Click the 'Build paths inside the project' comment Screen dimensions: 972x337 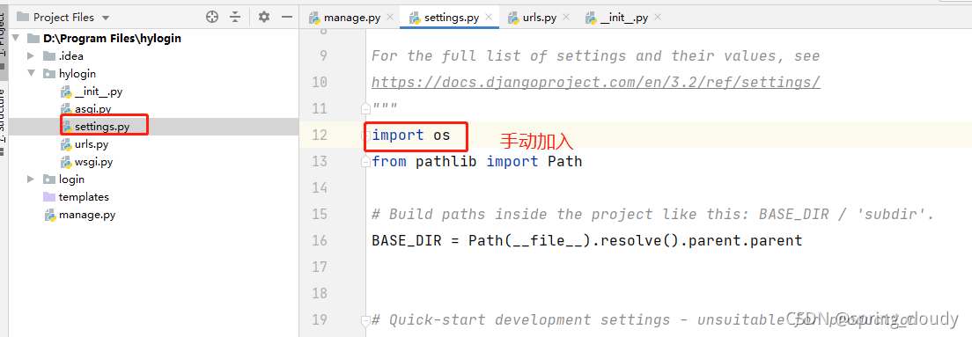point(652,215)
